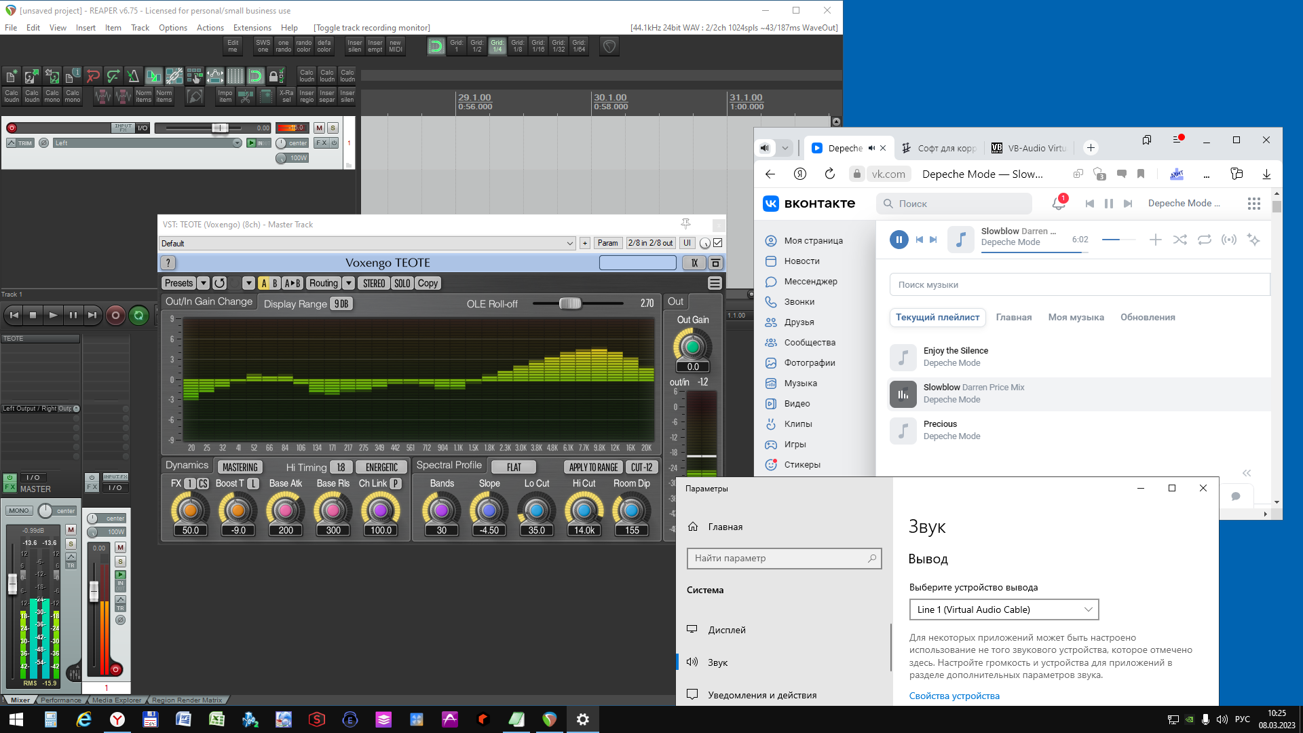Open the MASTERING dynamics mode selector
This screenshot has height=733, width=1303.
pos(240,467)
